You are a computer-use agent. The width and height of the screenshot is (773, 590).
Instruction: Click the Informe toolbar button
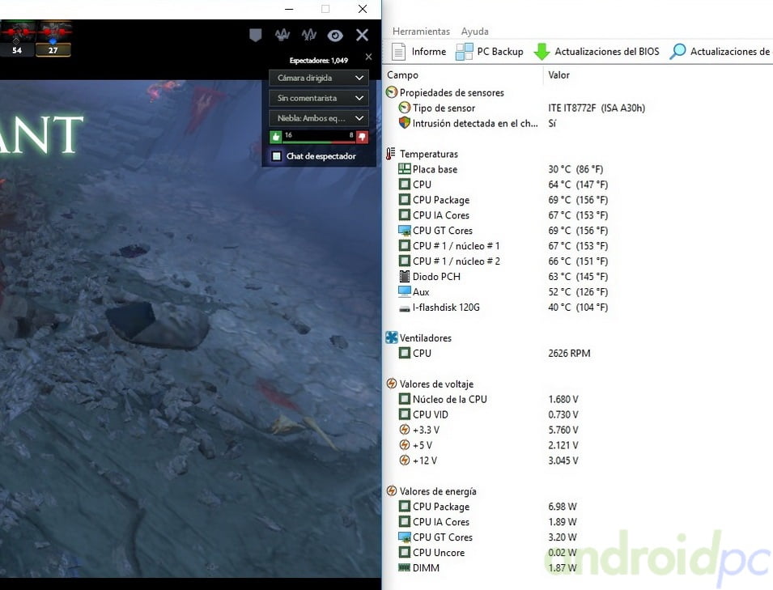[x=419, y=51]
